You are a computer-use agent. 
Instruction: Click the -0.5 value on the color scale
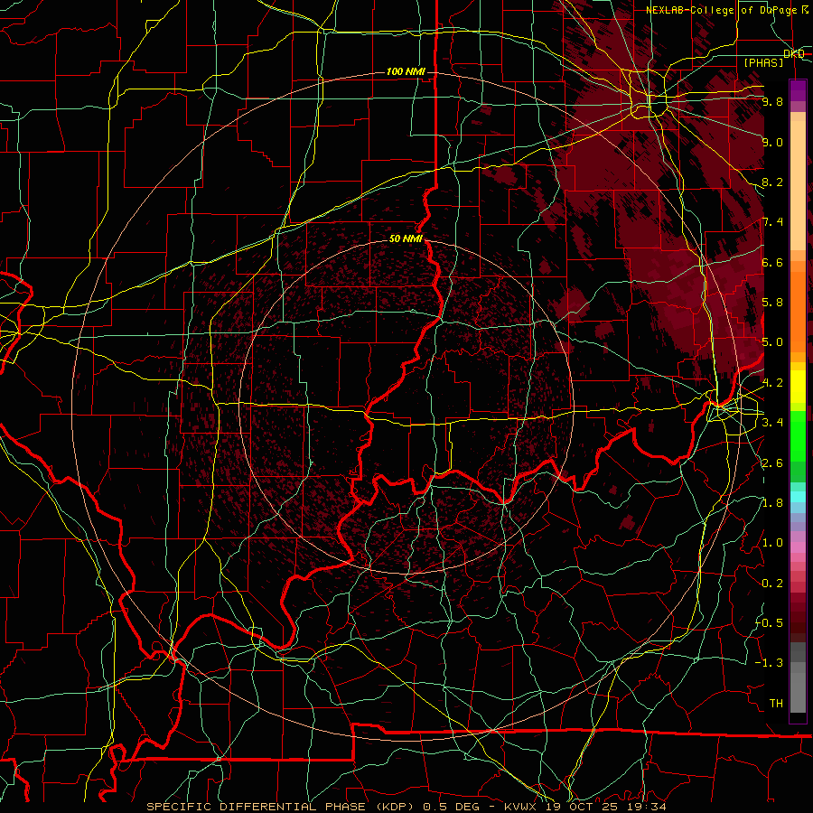click(770, 622)
